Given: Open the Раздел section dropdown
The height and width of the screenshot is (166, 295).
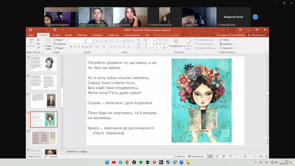Looking at the screenshot, I should tap(59, 48).
